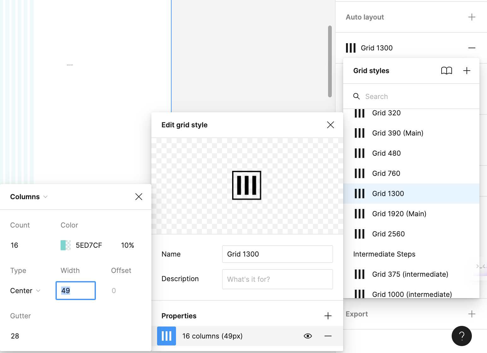Viewport: 487px width, 353px height.
Task: Click the Grid 1300 icon next to its heading
Action: tap(351, 48)
